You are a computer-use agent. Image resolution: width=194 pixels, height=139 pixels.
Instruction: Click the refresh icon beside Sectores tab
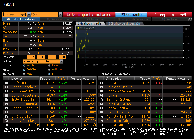coord(190,19)
